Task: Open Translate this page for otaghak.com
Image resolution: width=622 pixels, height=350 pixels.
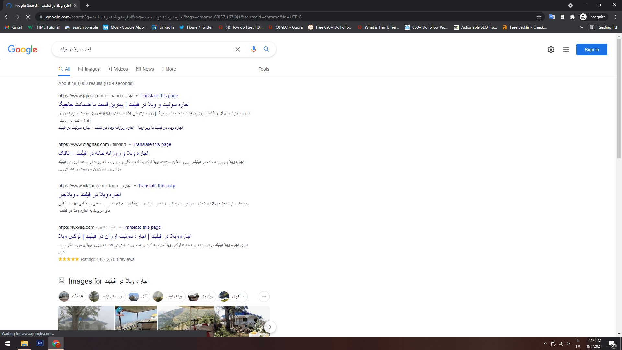Action: click(152, 144)
